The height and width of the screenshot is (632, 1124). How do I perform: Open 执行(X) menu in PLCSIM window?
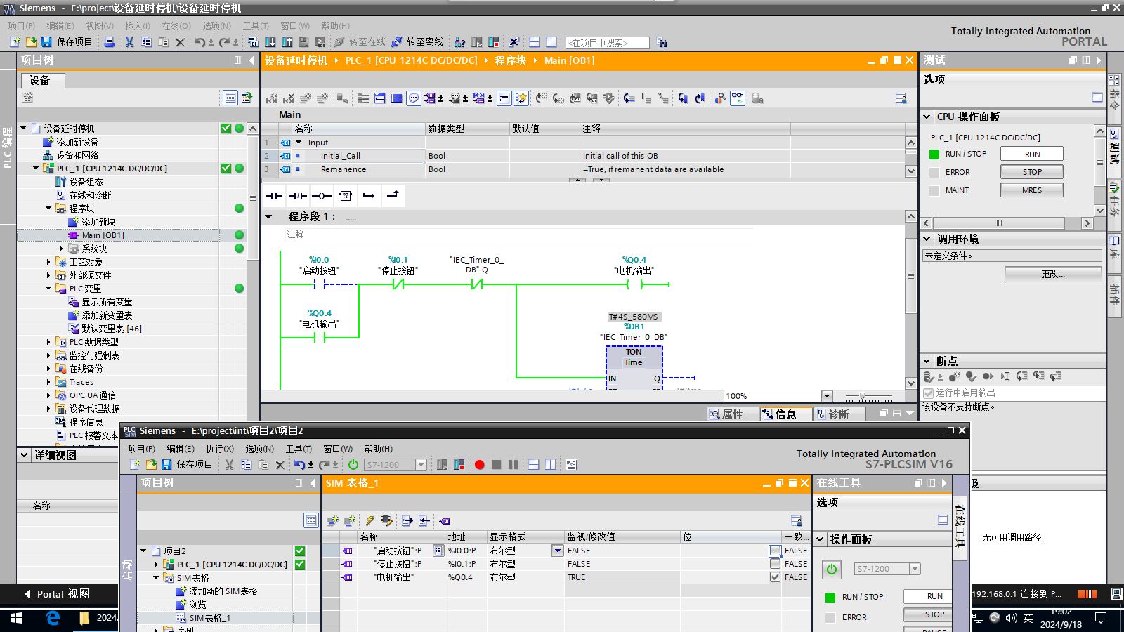pyautogui.click(x=220, y=449)
